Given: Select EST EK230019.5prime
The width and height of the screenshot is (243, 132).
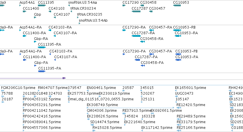Looking at the screenshot, I should point(115,94).
